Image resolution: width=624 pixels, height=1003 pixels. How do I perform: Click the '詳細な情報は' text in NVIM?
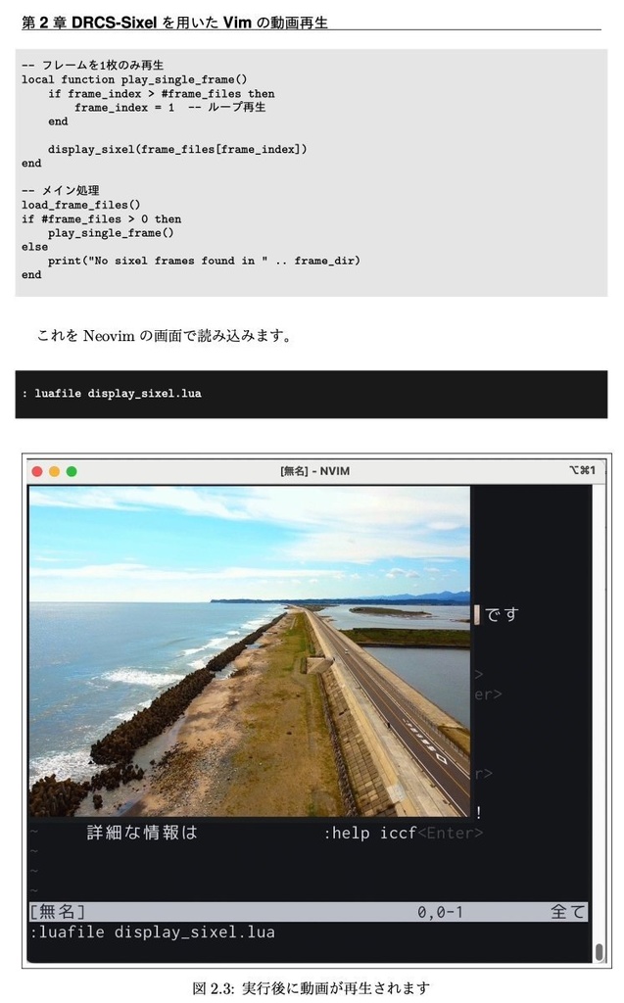pos(142,833)
